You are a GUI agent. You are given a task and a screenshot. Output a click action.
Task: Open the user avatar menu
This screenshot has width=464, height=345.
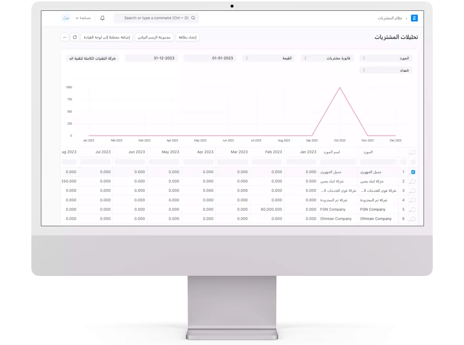point(66,18)
